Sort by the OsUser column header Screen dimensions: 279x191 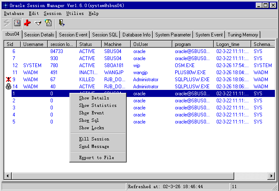(152, 44)
